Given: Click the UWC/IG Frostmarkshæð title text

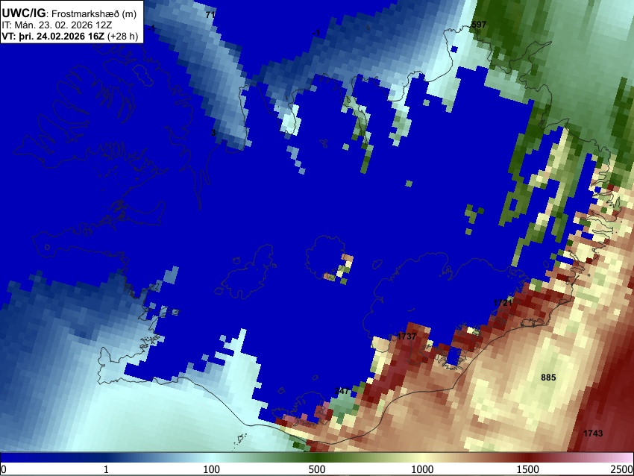Looking at the screenshot, I should 69,13.
